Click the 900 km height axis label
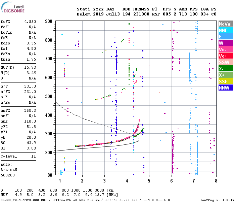The width and height of the screenshot is (235, 202). pos(49,21)
